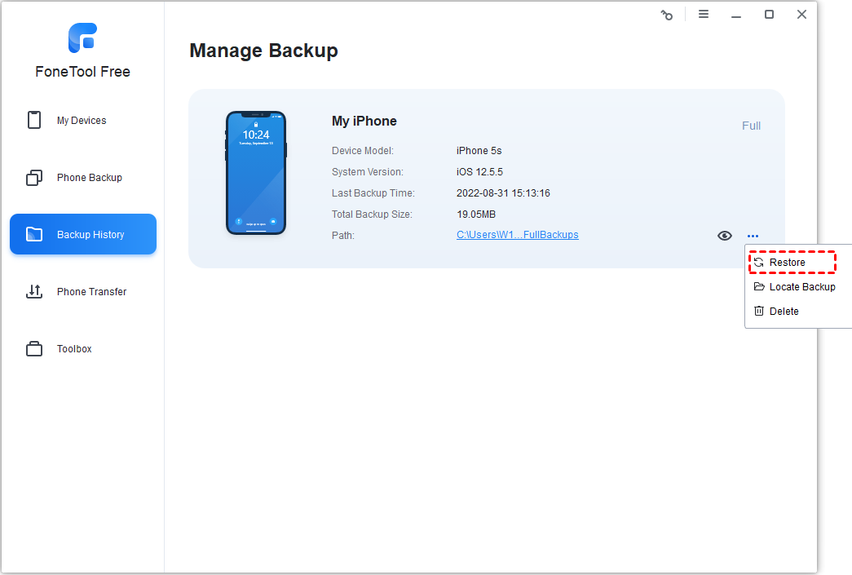The width and height of the screenshot is (852, 575).
Task: Click the Phone Transfer arrows icon
Action: [34, 291]
